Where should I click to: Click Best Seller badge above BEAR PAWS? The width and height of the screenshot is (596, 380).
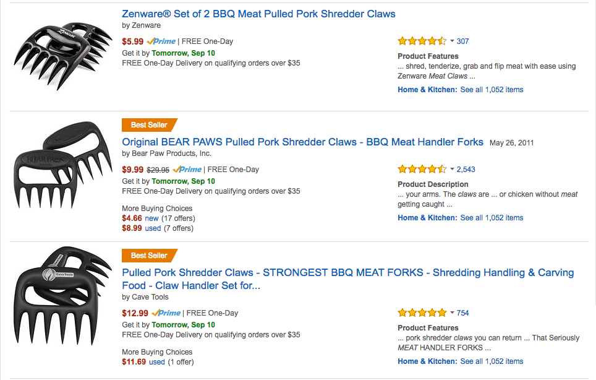click(x=150, y=125)
